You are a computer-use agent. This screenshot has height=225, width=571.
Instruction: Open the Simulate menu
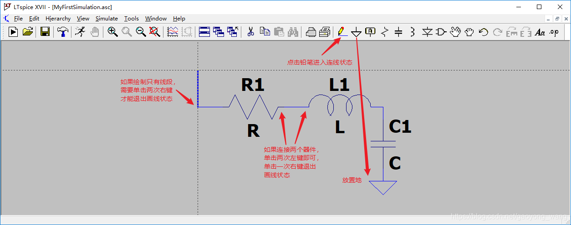click(107, 19)
